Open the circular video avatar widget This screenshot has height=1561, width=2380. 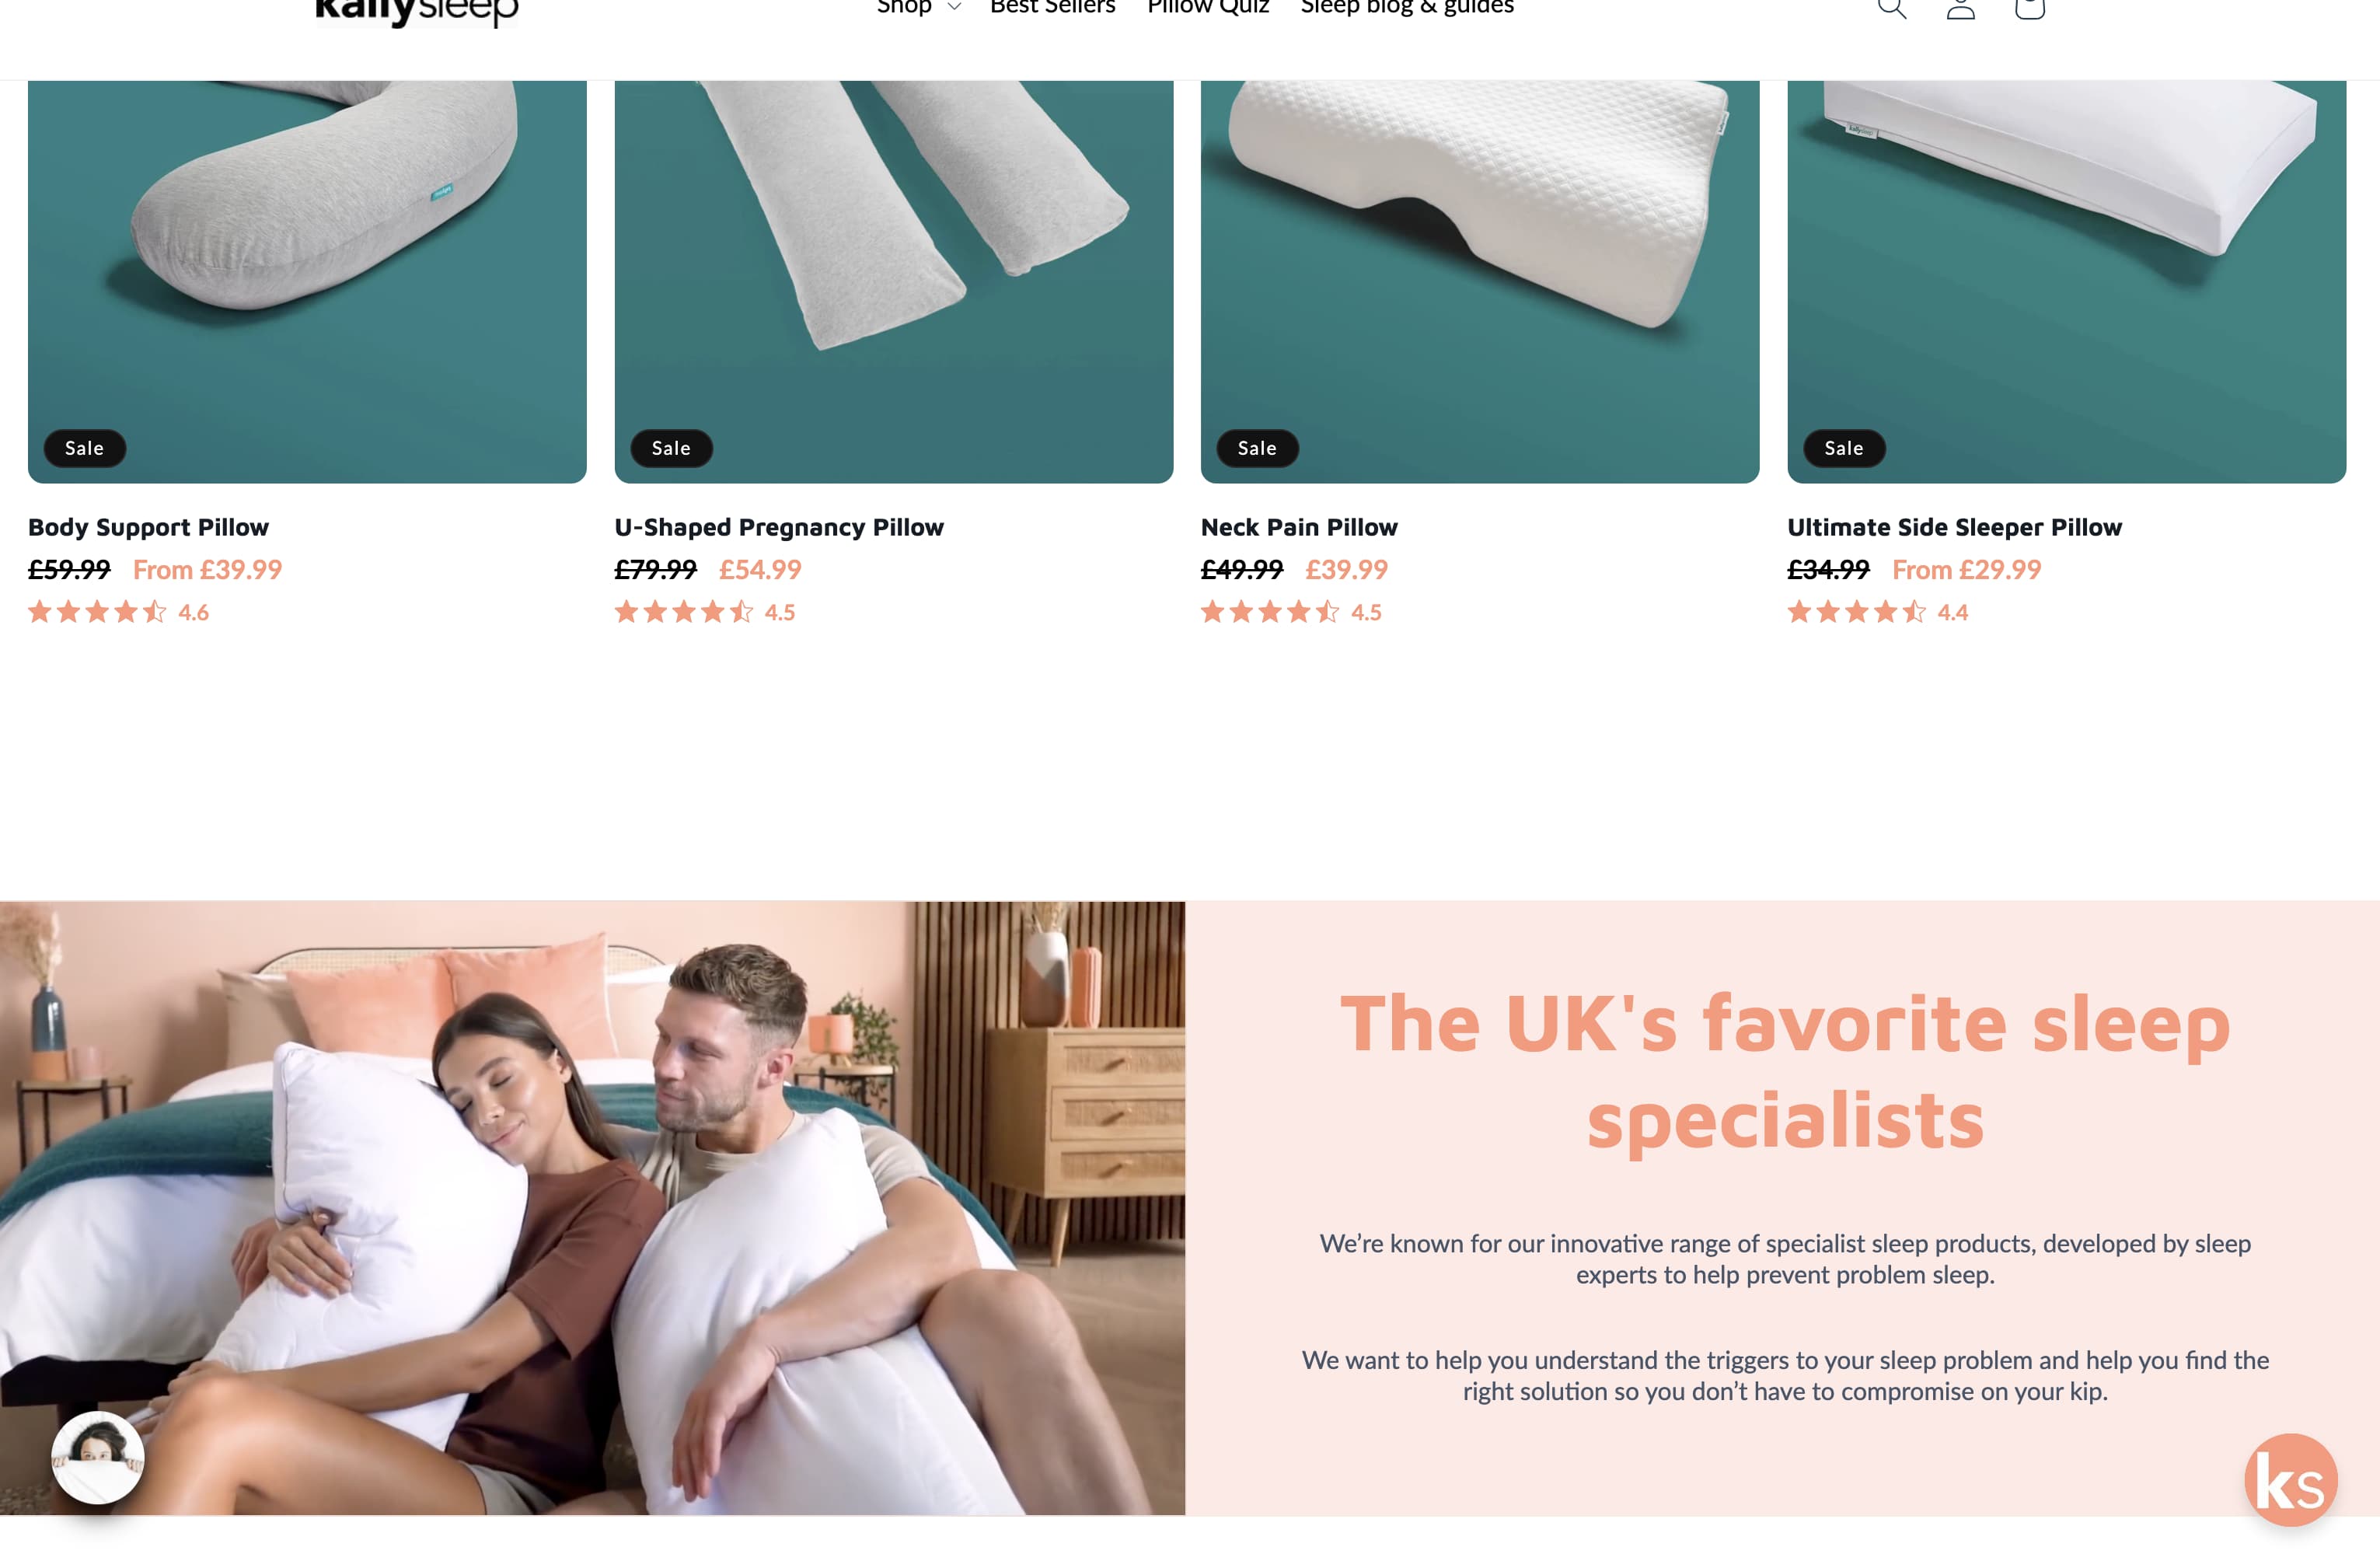[x=97, y=1457]
